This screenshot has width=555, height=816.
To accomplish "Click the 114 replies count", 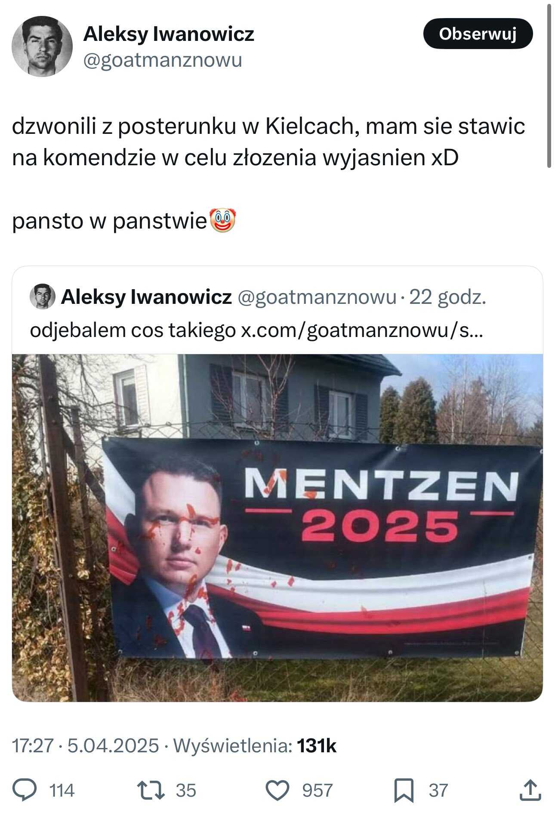I will tap(62, 791).
